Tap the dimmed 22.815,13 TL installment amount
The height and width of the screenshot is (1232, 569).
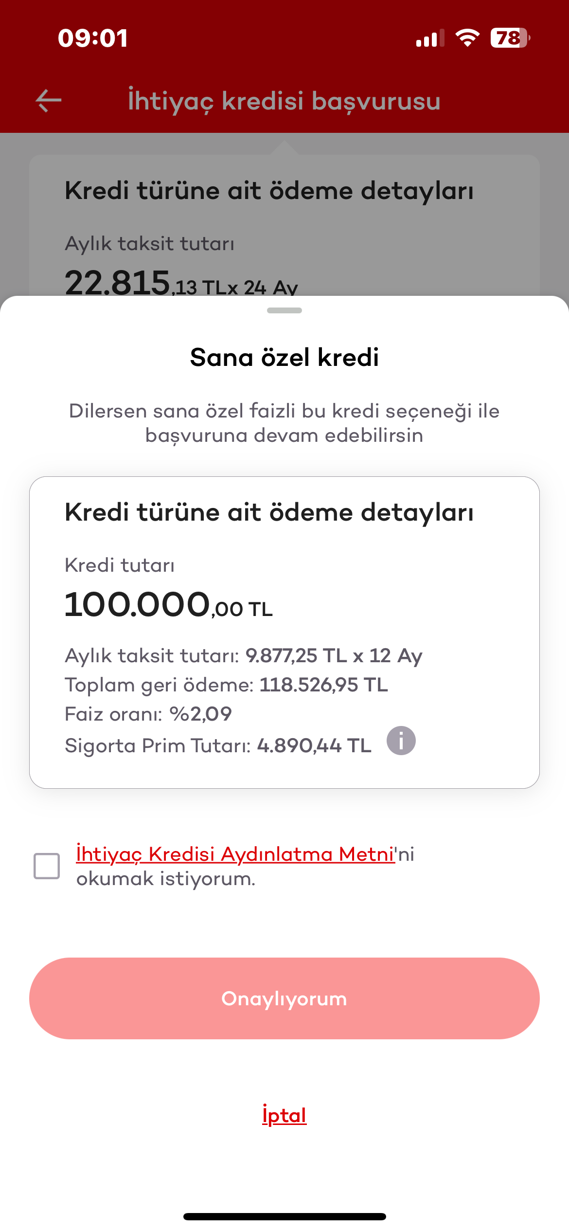coord(180,283)
